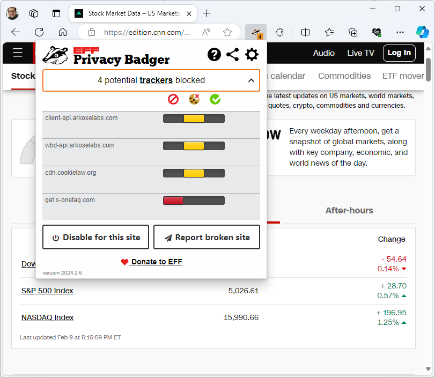The image size is (435, 378).
Task: Select the wbd-api.arkoselabs.com domain text
Action: coord(79,145)
